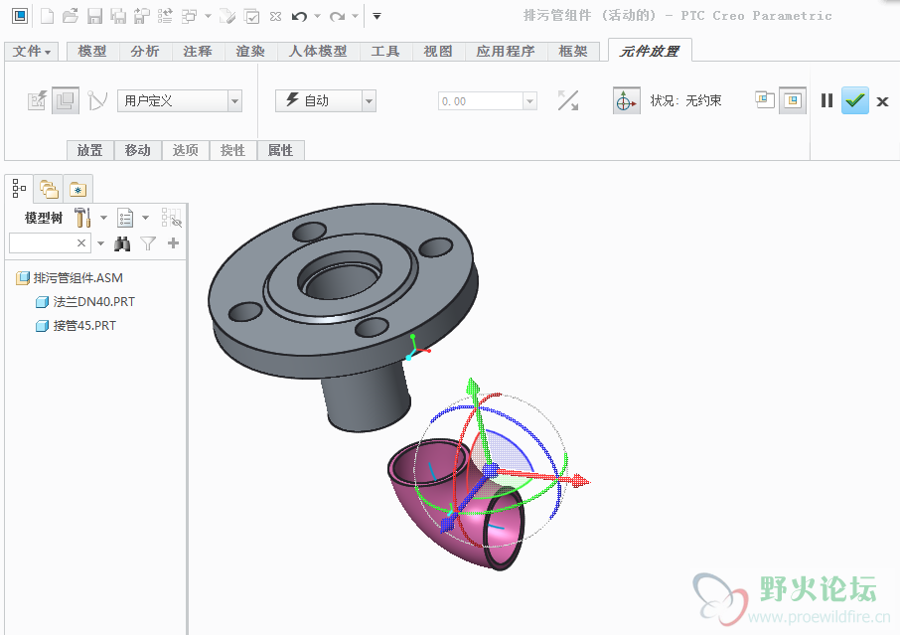Switch to the 注释 ribbon tab
This screenshot has width=900, height=635.
tap(198, 51)
